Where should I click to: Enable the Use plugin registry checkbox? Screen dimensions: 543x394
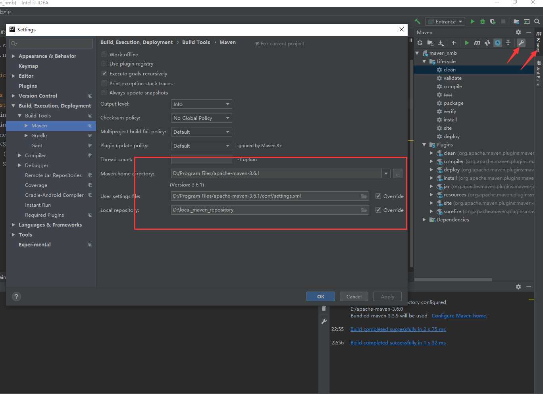[104, 63]
